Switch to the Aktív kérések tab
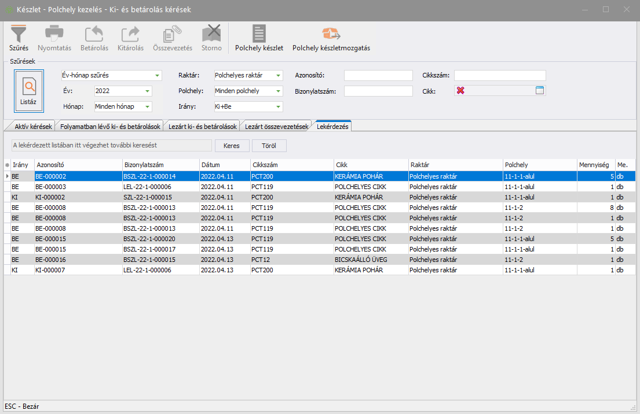Viewport: 640px width, 414px height. [x=30, y=127]
